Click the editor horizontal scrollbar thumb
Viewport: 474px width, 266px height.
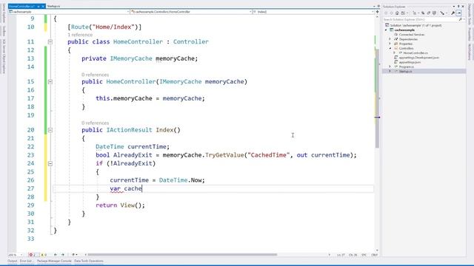point(182,254)
